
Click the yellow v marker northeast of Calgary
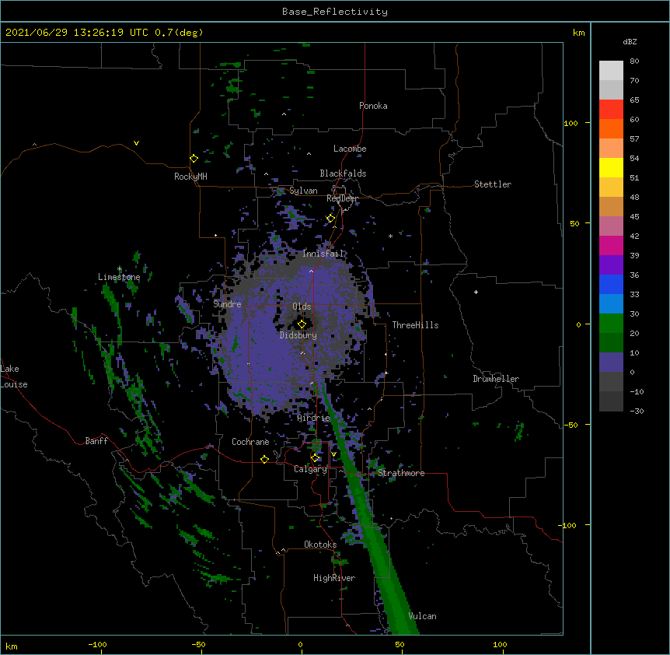pyautogui.click(x=333, y=454)
